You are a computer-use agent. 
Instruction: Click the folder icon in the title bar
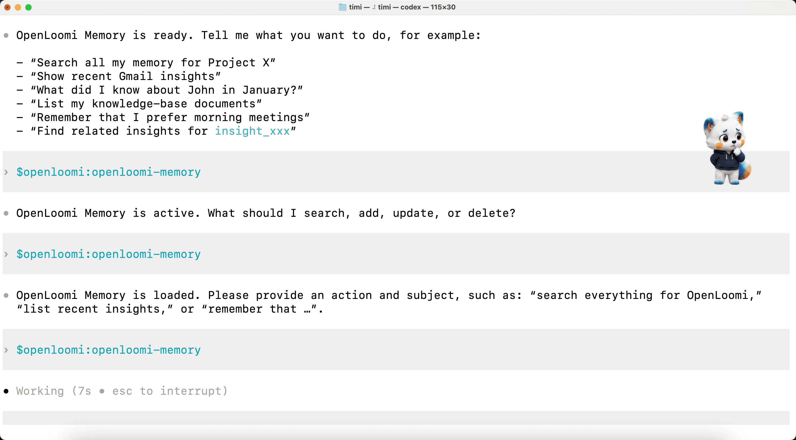pos(342,7)
